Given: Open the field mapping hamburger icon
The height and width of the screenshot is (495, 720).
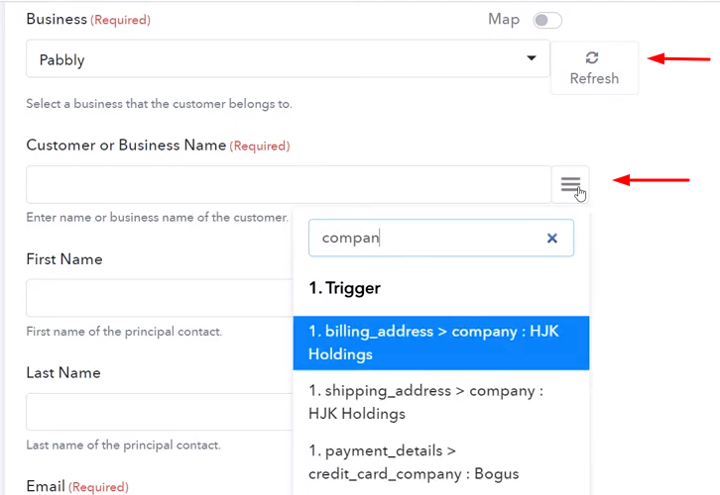Looking at the screenshot, I should pyautogui.click(x=570, y=184).
